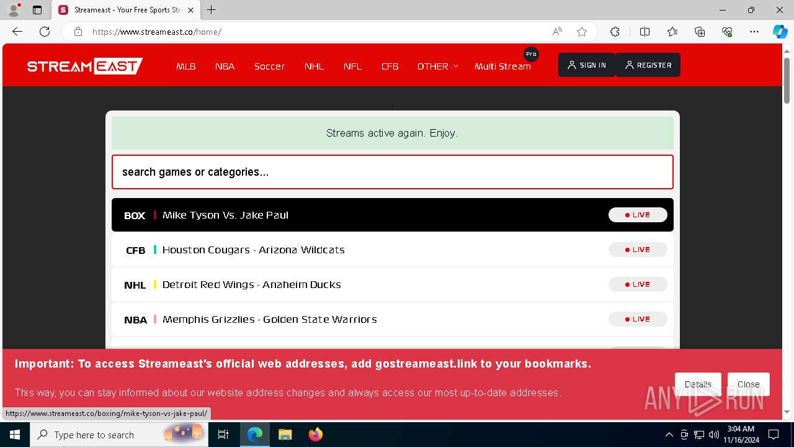Open the NHL category
The image size is (794, 447).
tap(314, 66)
